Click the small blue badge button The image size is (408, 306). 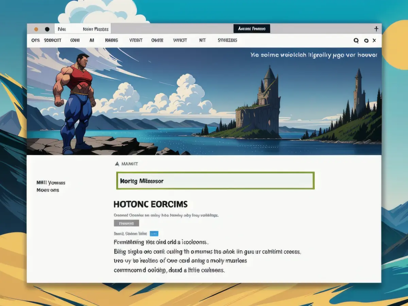tap(154, 234)
